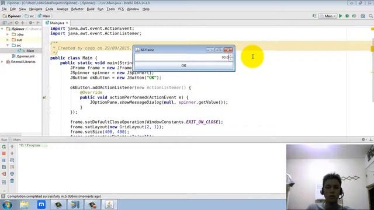The width and height of the screenshot is (374, 210).
Task: Expand External Libraries node
Action: click(2, 62)
